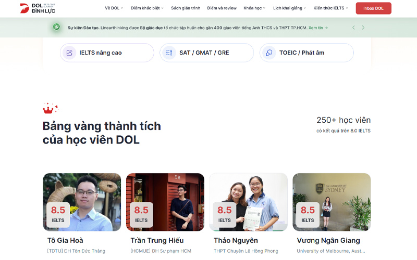This screenshot has height=260, width=417.
Task: Click the name Tô Gia Hoà
Action: point(65,241)
